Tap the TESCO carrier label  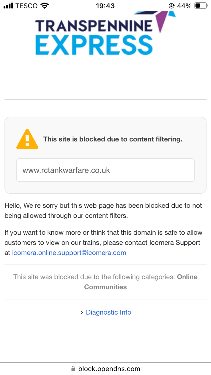coord(27,6)
